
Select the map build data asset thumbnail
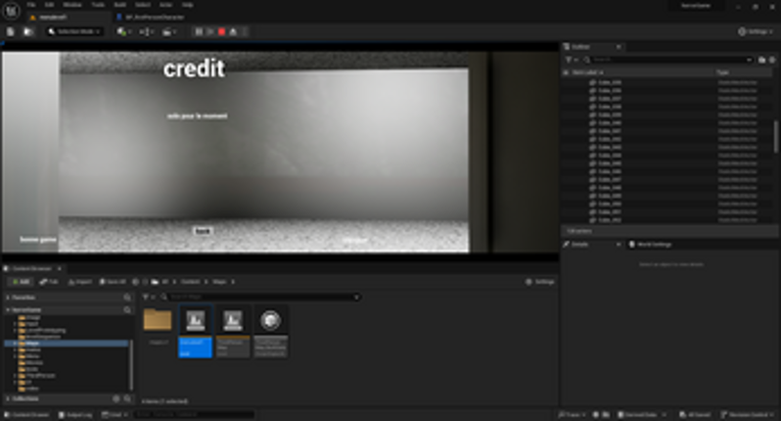click(x=271, y=331)
